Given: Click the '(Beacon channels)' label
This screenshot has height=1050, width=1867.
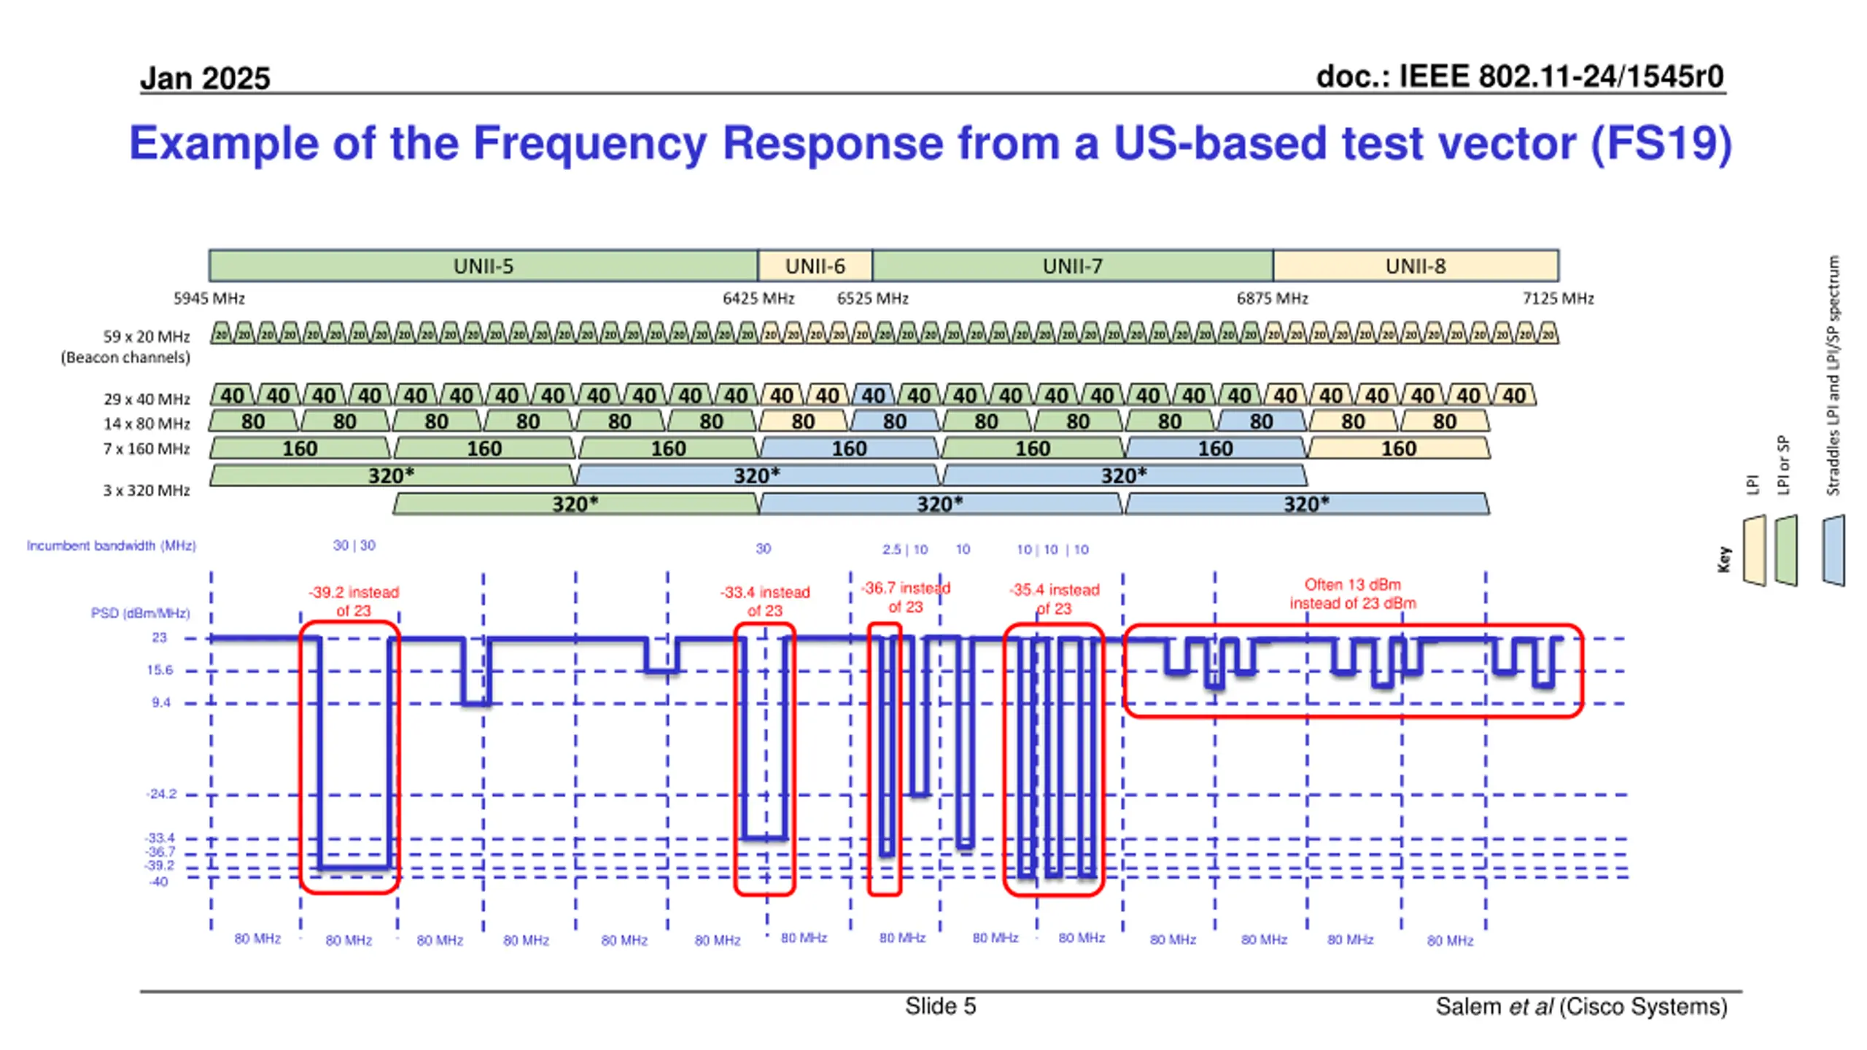Looking at the screenshot, I should 125,357.
